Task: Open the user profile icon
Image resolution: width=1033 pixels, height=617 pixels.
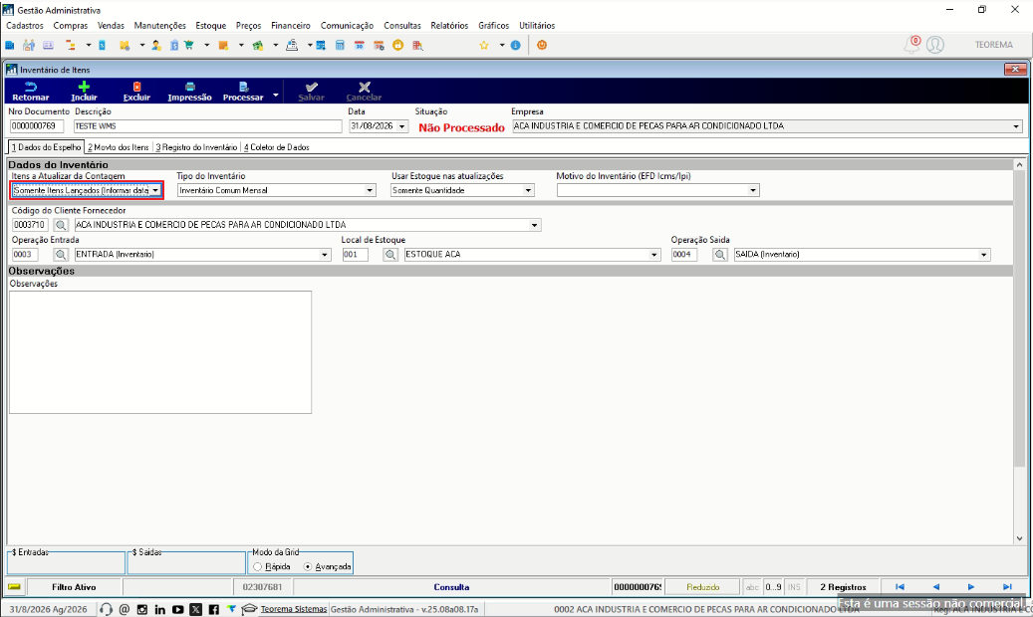Action: pyautogui.click(x=935, y=45)
